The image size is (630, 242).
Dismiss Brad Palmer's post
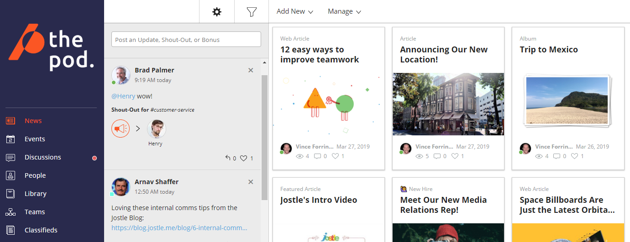click(x=251, y=70)
